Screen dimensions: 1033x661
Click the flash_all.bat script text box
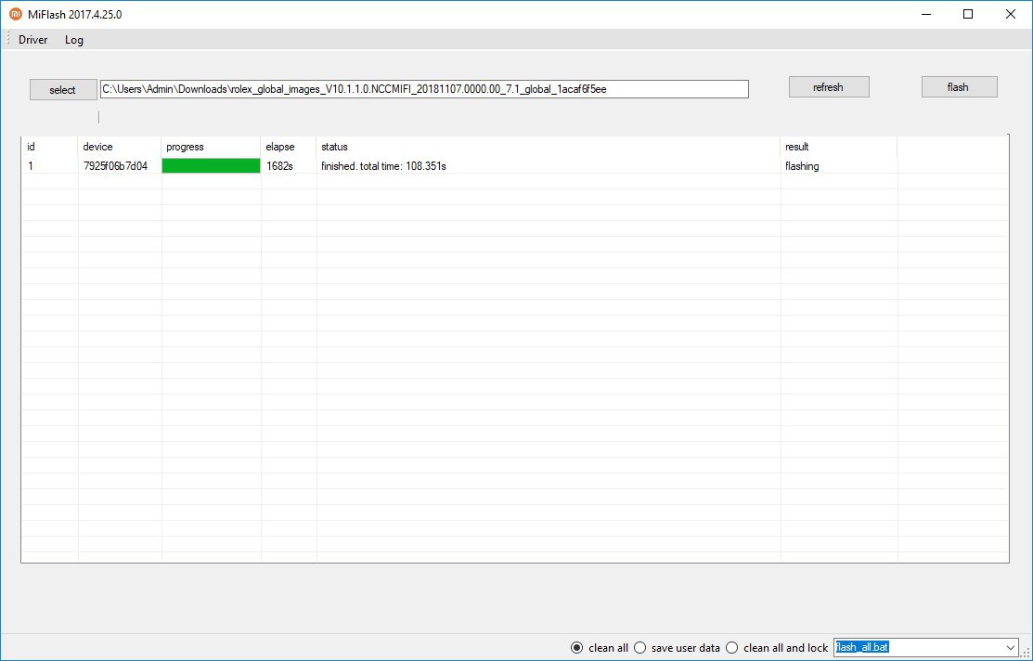click(919, 648)
